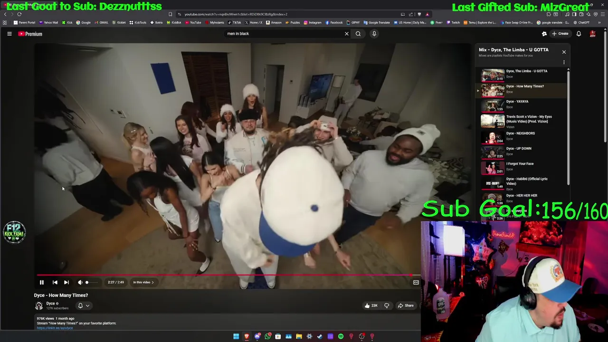608x342 pixels.
Task: Open the Fiverr bookmark
Action: click(x=437, y=22)
